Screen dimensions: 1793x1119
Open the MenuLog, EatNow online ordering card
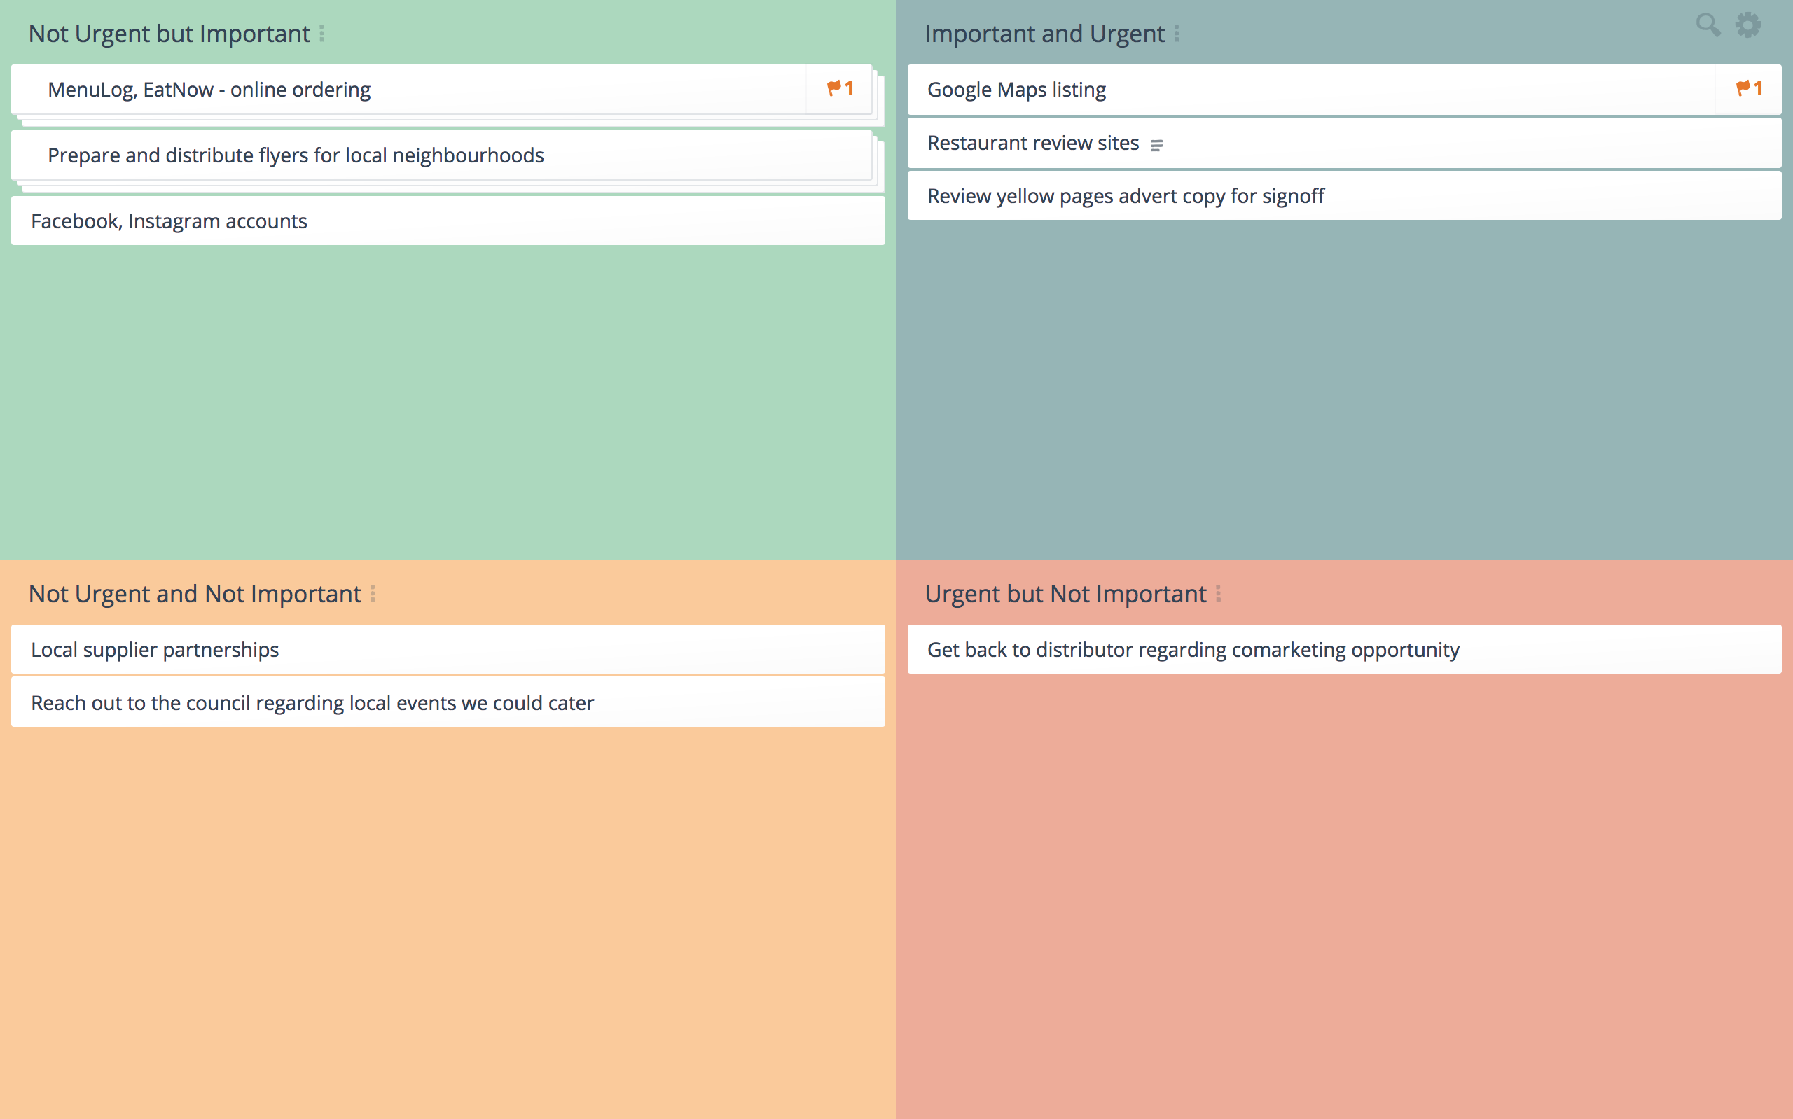209,90
